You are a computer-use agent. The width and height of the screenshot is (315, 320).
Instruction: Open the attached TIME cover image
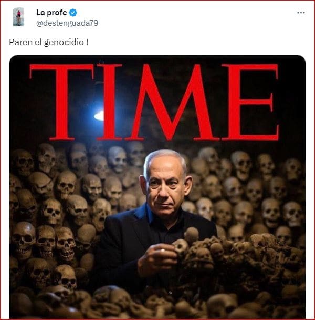coord(157,187)
